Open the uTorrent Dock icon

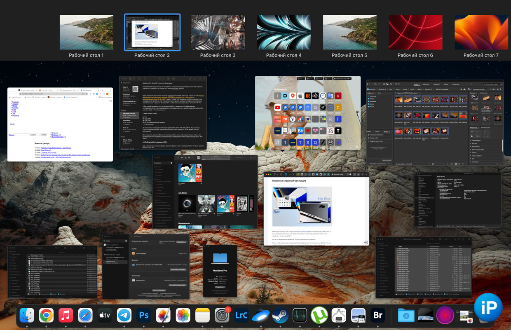point(319,316)
